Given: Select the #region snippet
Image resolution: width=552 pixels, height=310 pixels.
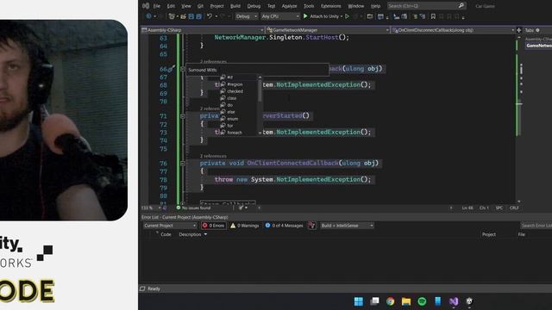Looking at the screenshot, I should point(239,84).
